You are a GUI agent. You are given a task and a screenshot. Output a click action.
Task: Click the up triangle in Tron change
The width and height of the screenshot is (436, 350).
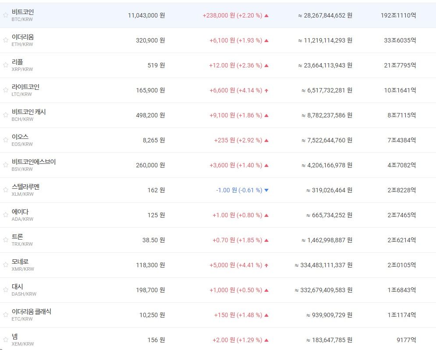(x=266, y=240)
